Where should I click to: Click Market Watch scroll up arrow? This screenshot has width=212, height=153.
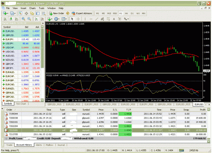click(42, 27)
